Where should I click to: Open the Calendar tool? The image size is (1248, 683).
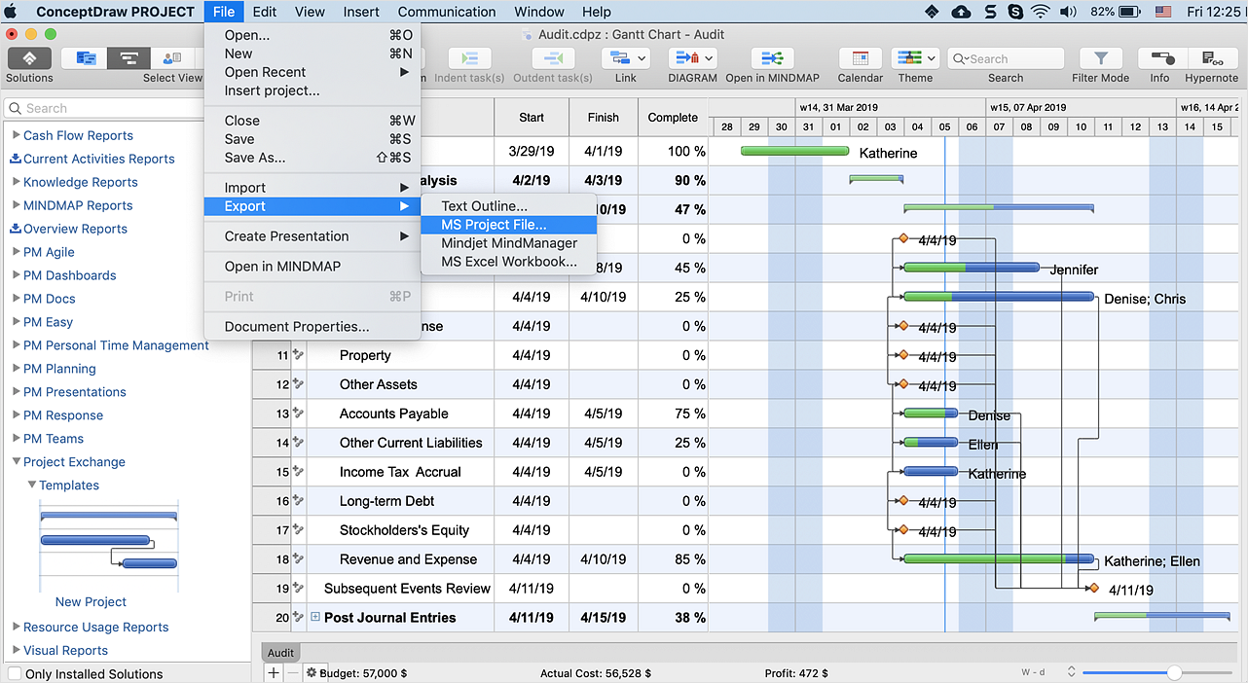click(x=860, y=58)
